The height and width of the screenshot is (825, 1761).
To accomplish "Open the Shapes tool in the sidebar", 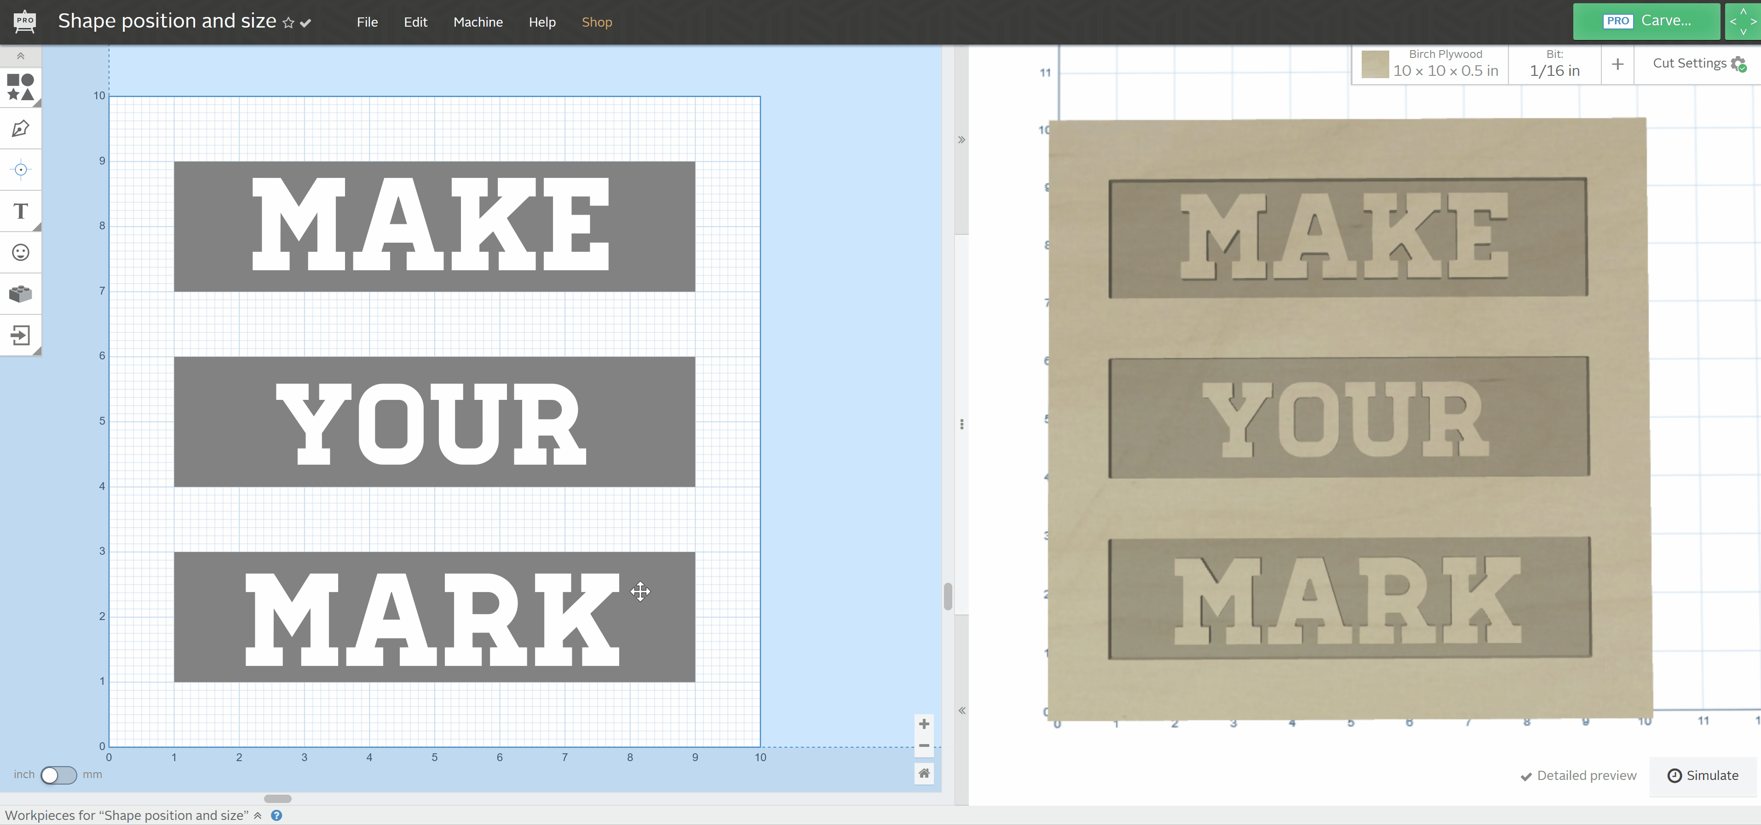I will point(21,87).
